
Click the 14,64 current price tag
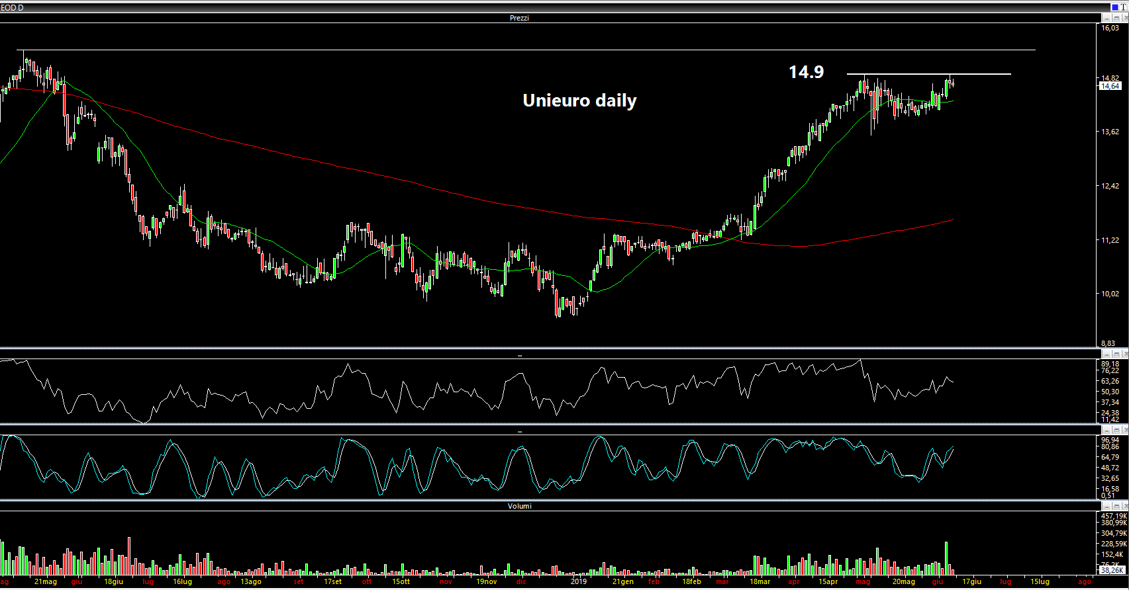tap(1110, 86)
